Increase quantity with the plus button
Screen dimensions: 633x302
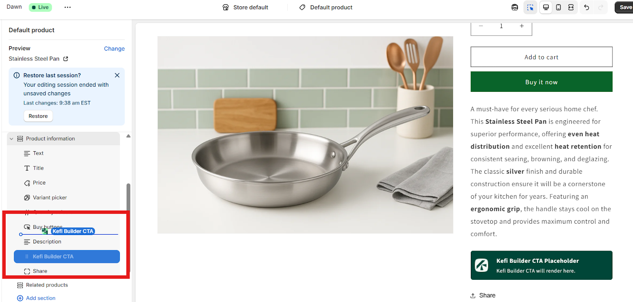point(522,26)
